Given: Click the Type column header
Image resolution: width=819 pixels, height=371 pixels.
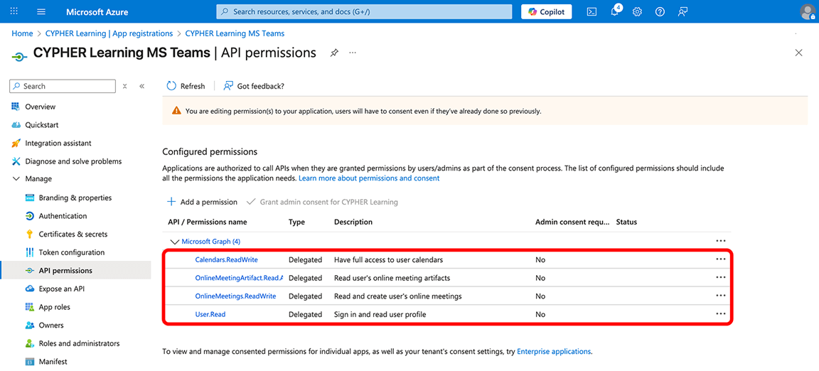Looking at the screenshot, I should click(296, 222).
